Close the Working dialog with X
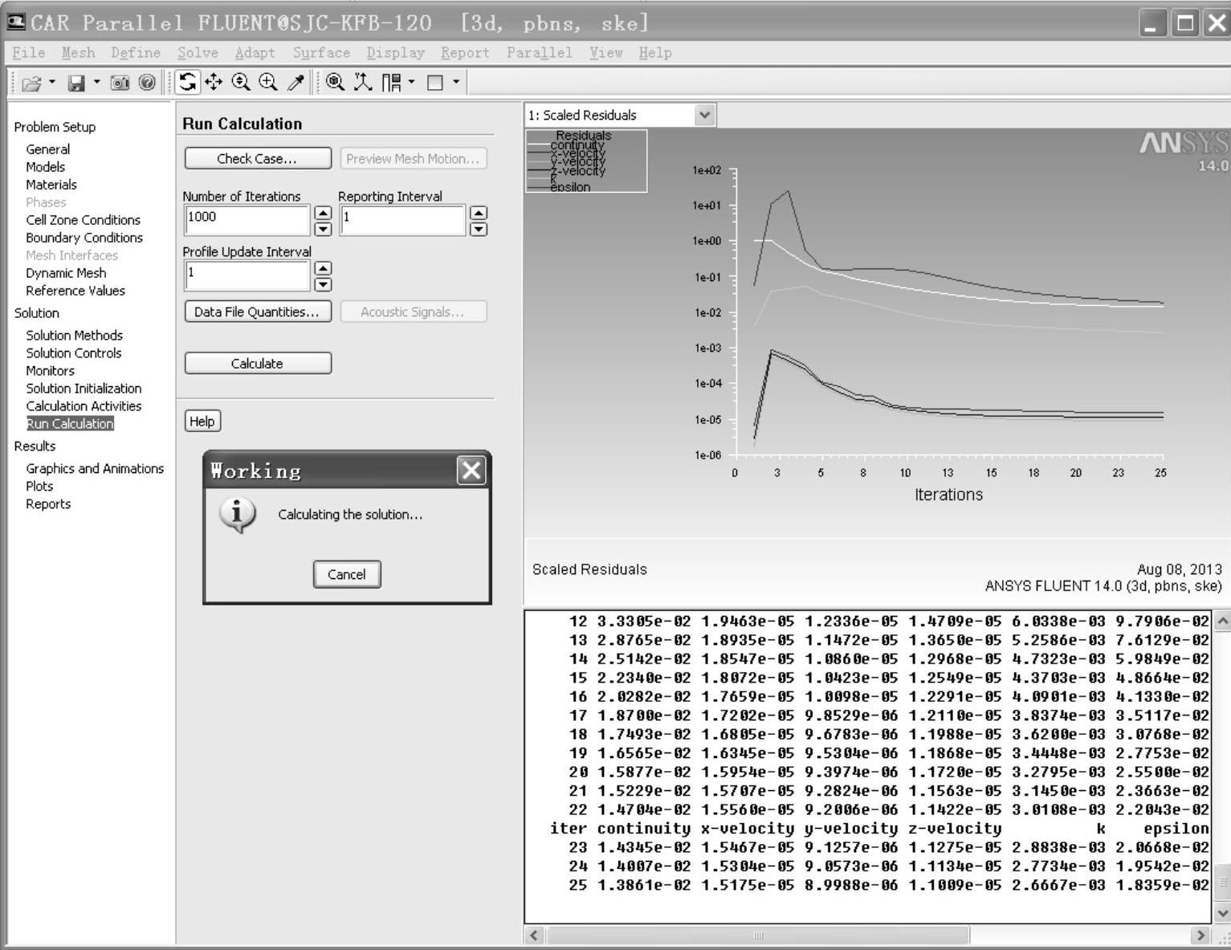1231x950 pixels. [x=471, y=470]
